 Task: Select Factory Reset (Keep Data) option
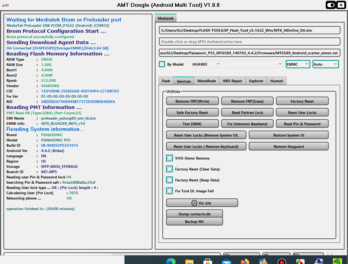click(x=169, y=180)
